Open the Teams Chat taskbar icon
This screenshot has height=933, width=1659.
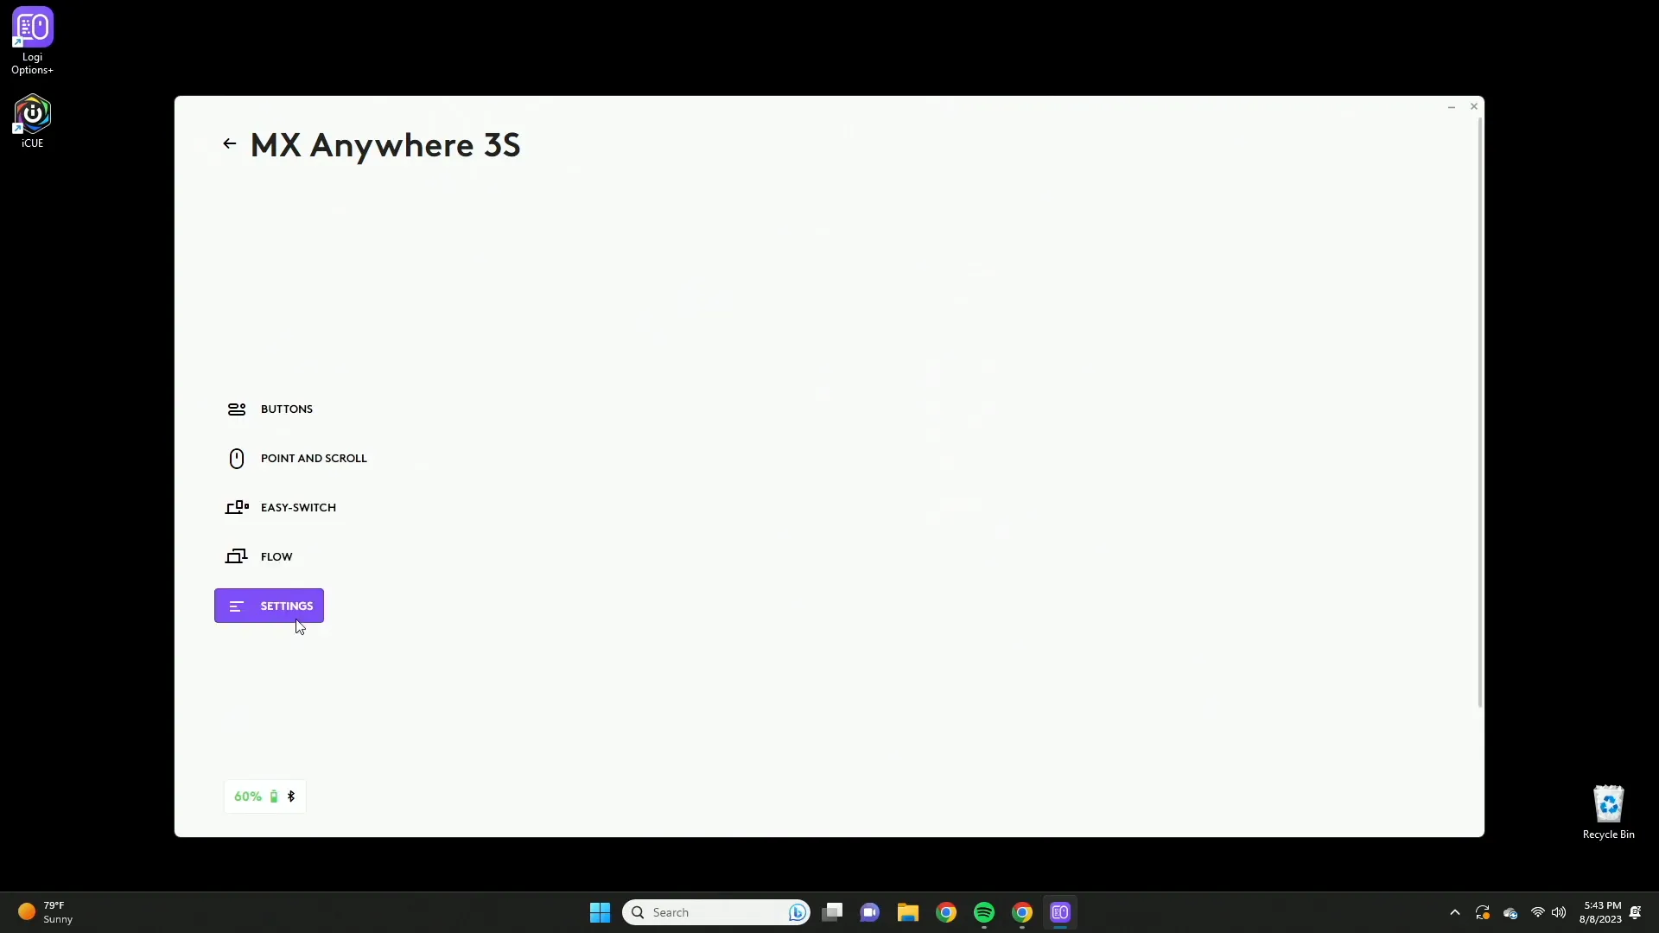[870, 912]
